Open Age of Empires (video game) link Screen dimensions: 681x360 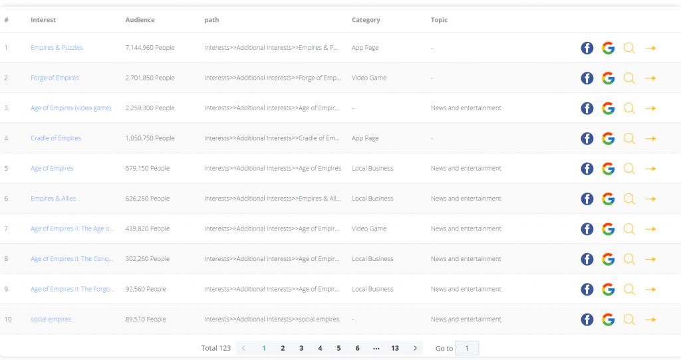pyautogui.click(x=70, y=108)
